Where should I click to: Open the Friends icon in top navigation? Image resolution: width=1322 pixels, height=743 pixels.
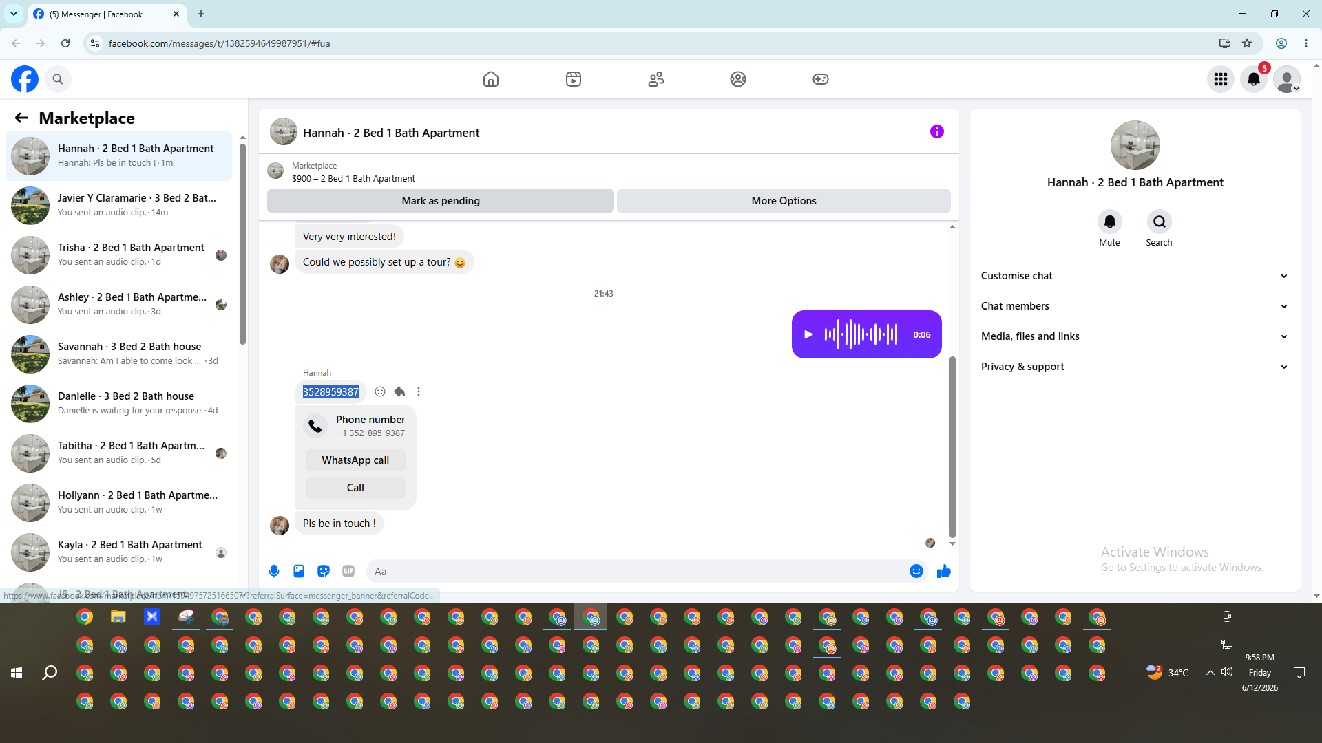coord(656,79)
